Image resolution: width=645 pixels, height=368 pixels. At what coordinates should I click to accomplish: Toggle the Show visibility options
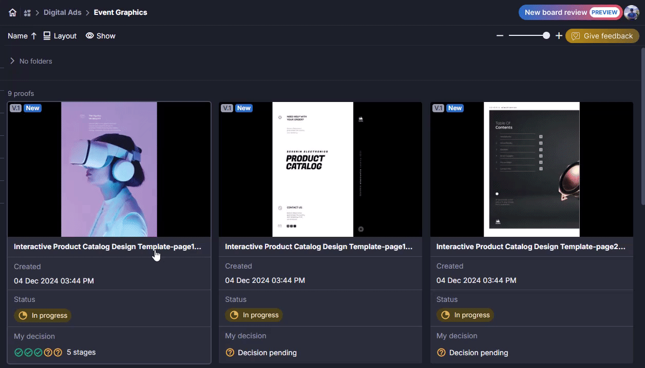pyautogui.click(x=101, y=36)
